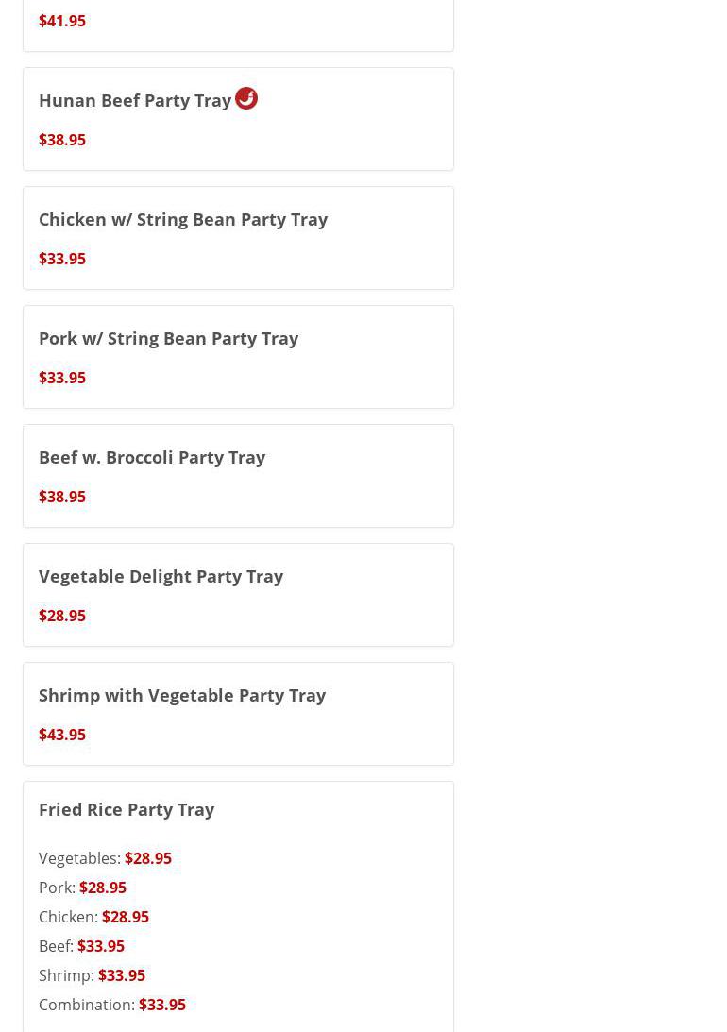Pick the Combination fried rice option
Image resolution: width=727 pixels, height=1032 pixels.
[111, 1005]
